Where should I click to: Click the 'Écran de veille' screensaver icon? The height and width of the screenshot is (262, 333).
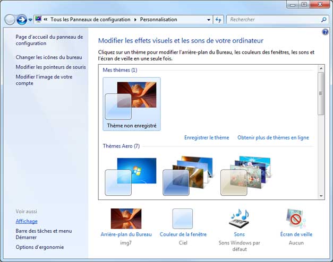point(296,219)
